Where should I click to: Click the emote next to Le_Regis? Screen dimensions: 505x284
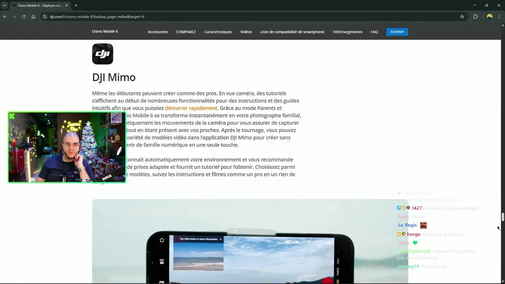(423, 226)
